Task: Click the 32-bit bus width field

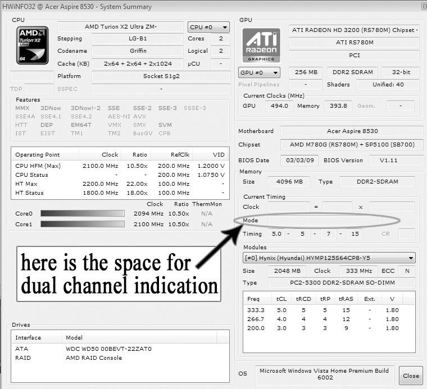Action: (401, 72)
